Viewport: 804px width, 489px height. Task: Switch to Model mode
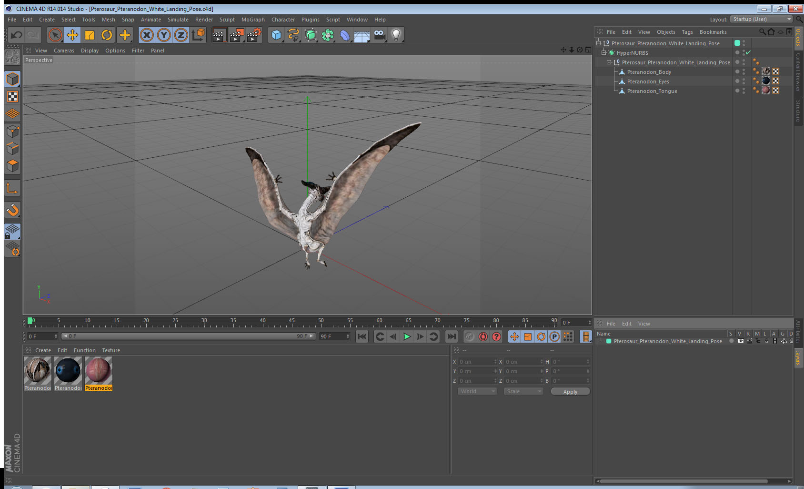(x=13, y=79)
